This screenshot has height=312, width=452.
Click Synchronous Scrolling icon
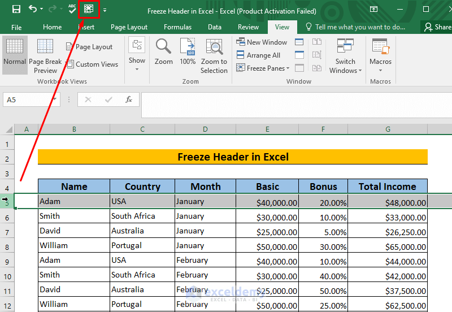click(317, 55)
